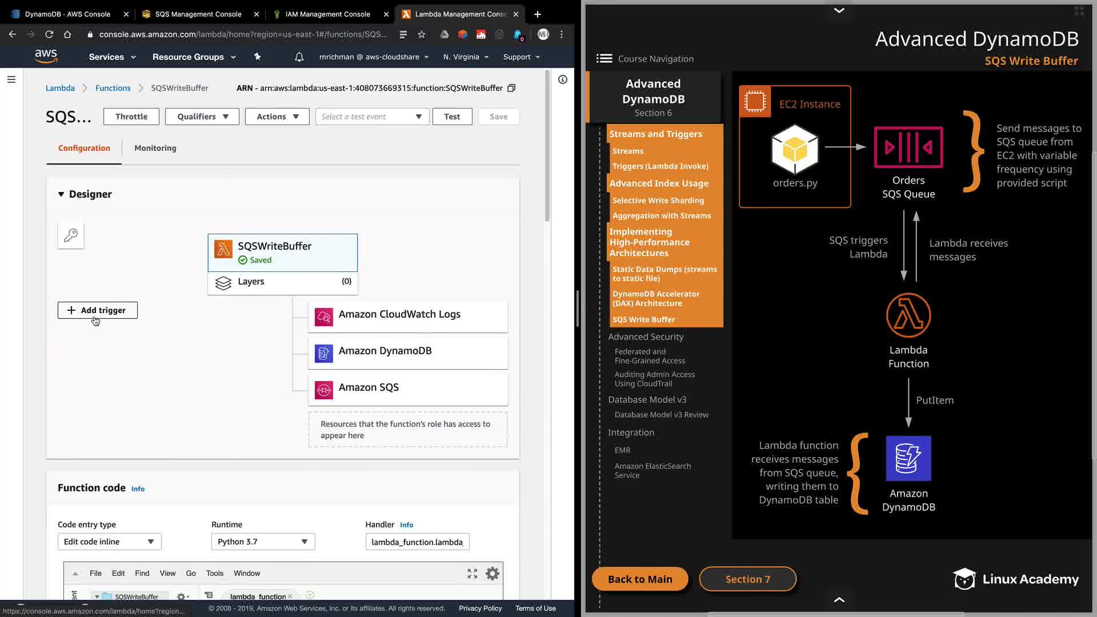
Task: Copy the function ARN using copy icon
Action: (x=511, y=88)
